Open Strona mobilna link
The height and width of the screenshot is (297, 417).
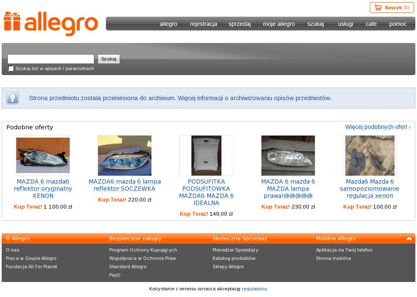click(334, 258)
